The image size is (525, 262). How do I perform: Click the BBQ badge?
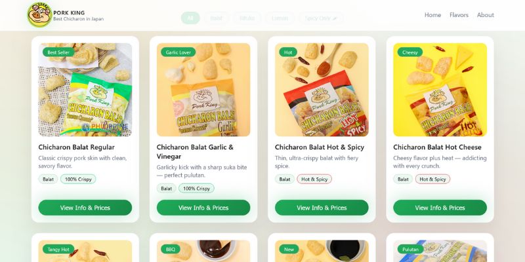coord(171,249)
